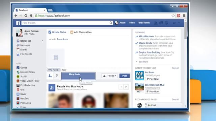This screenshot has width=216, height=121.
Task: Open the browser home icon
Action: click(31, 16)
